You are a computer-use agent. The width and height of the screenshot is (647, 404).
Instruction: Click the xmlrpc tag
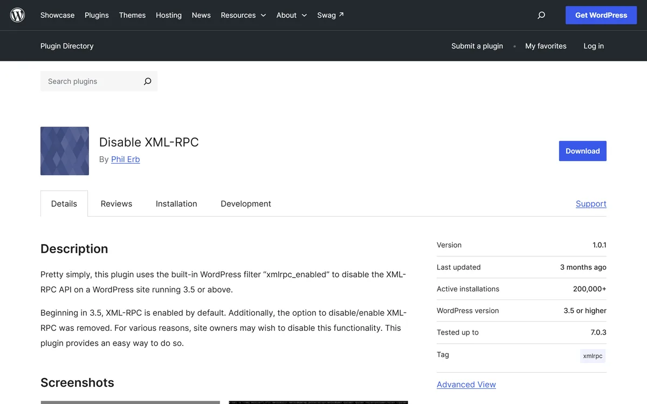[593, 356]
